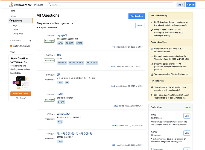Viewport: 205px width, 150px height.
Task: Click the search magnifier icon
Action: (x=50, y=5)
